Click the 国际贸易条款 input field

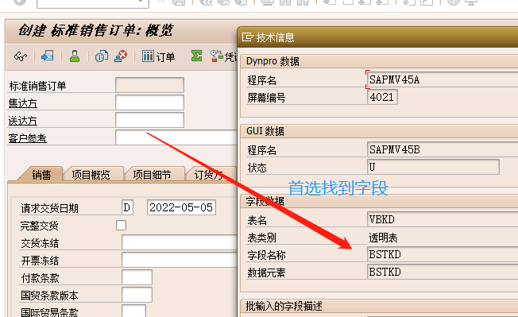[133, 311]
